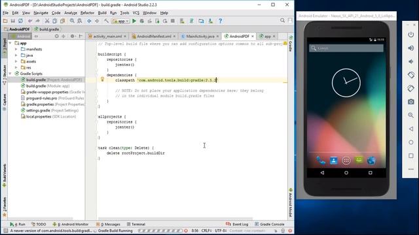Close the AndroidPDF editor tab
Viewport: 419px width, 235px height.
(x=253, y=37)
